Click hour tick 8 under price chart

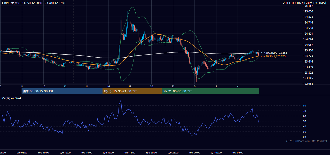22,87
